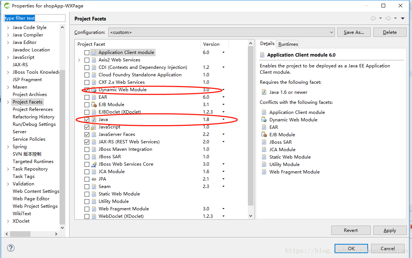Click the type filter text field
The height and width of the screenshot is (258, 412).
pos(35,18)
